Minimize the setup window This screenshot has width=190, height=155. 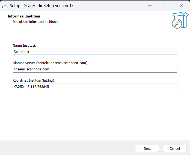(x=150, y=5)
